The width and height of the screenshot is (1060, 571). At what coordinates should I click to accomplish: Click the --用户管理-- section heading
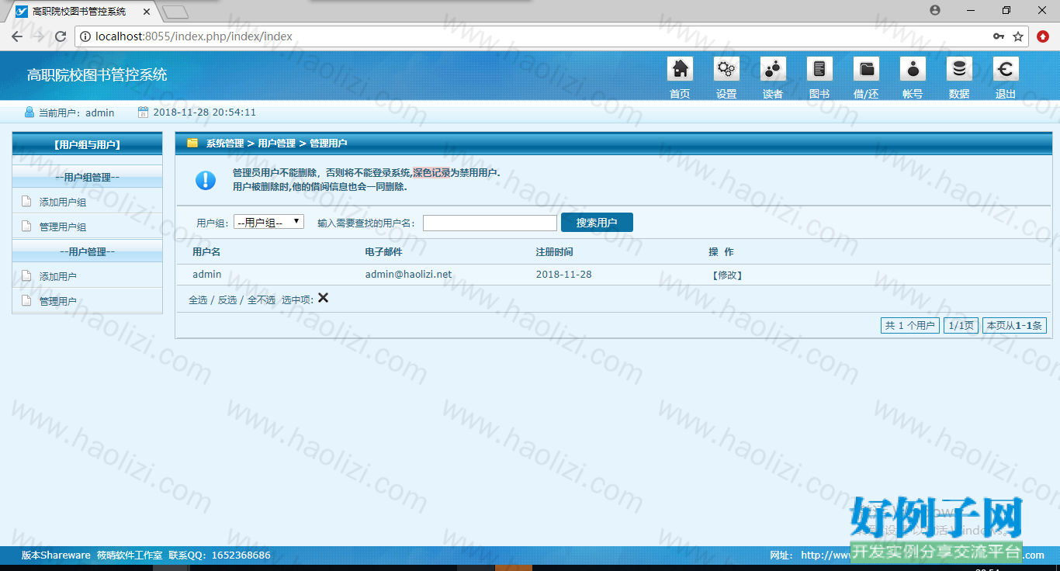point(87,252)
